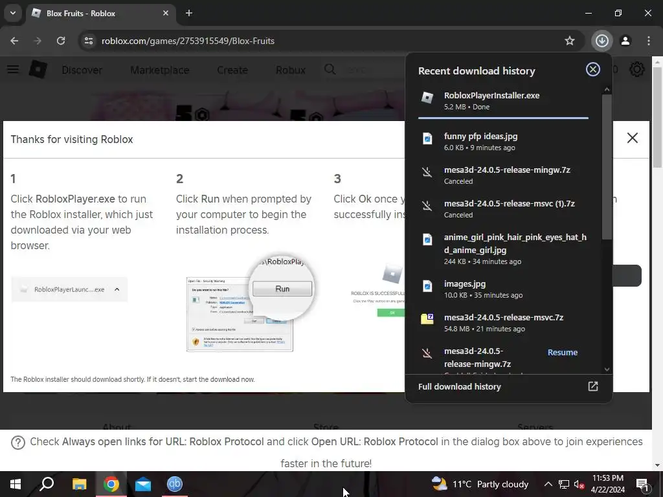Open qBittorrent from the taskbar
Image resolution: width=663 pixels, height=497 pixels.
[175, 484]
